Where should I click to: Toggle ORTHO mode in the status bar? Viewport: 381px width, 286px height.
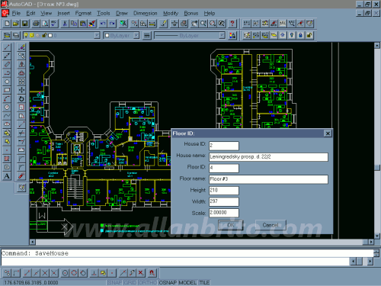[148, 282]
